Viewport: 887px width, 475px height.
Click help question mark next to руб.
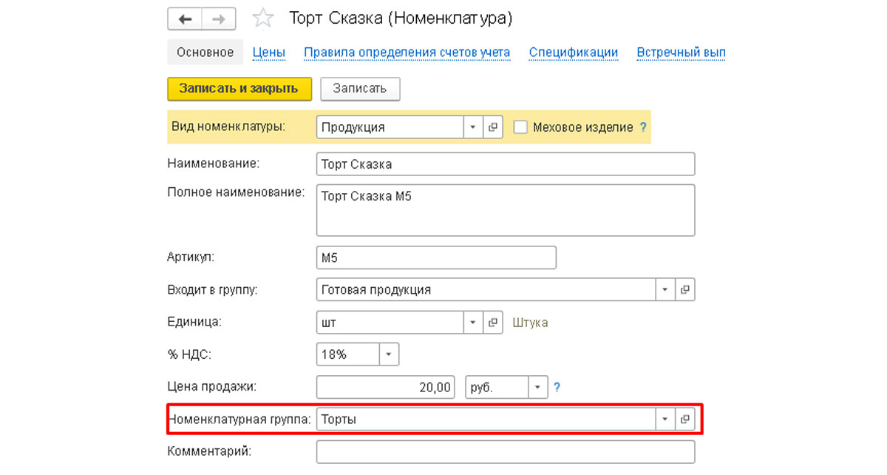tap(557, 387)
